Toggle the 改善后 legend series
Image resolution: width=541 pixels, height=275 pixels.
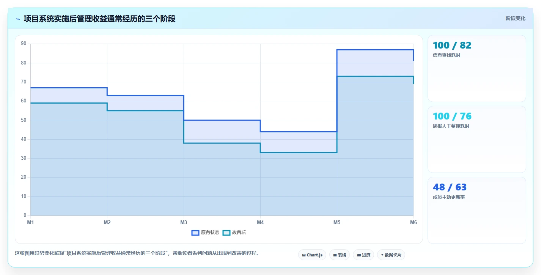234,233
